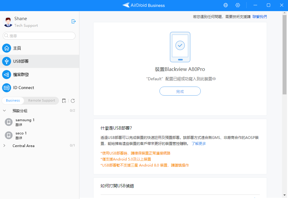Click the Central Area count 0/1

coord(72,145)
